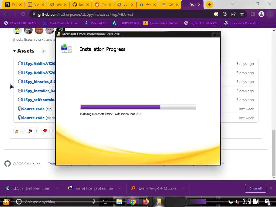Open Firefox from the taskbar
The width and height of the screenshot is (276, 207).
[146, 202]
